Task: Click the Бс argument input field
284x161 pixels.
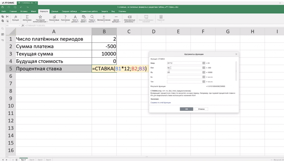Action: 184,77
